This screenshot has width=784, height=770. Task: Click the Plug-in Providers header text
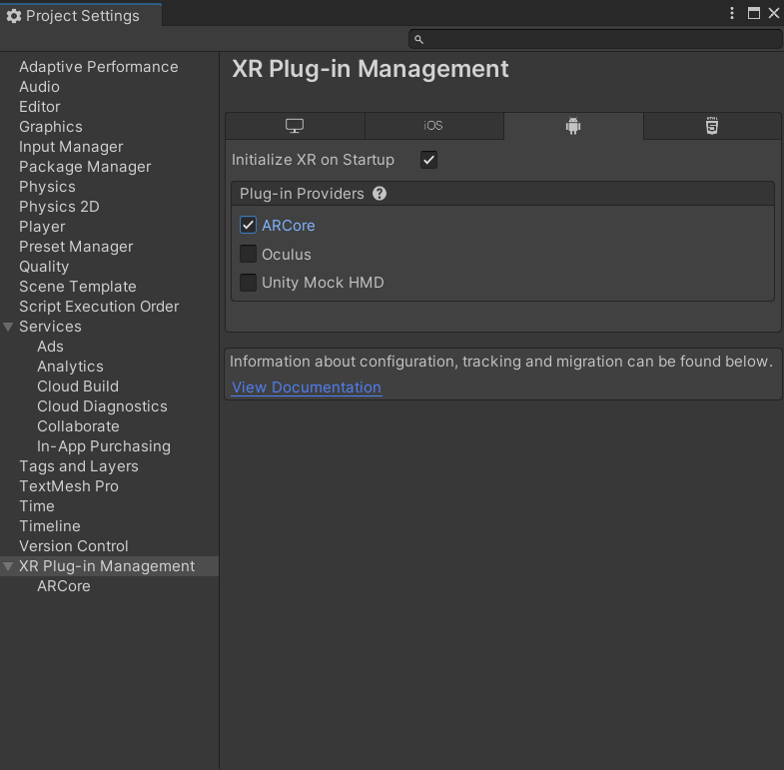(302, 194)
